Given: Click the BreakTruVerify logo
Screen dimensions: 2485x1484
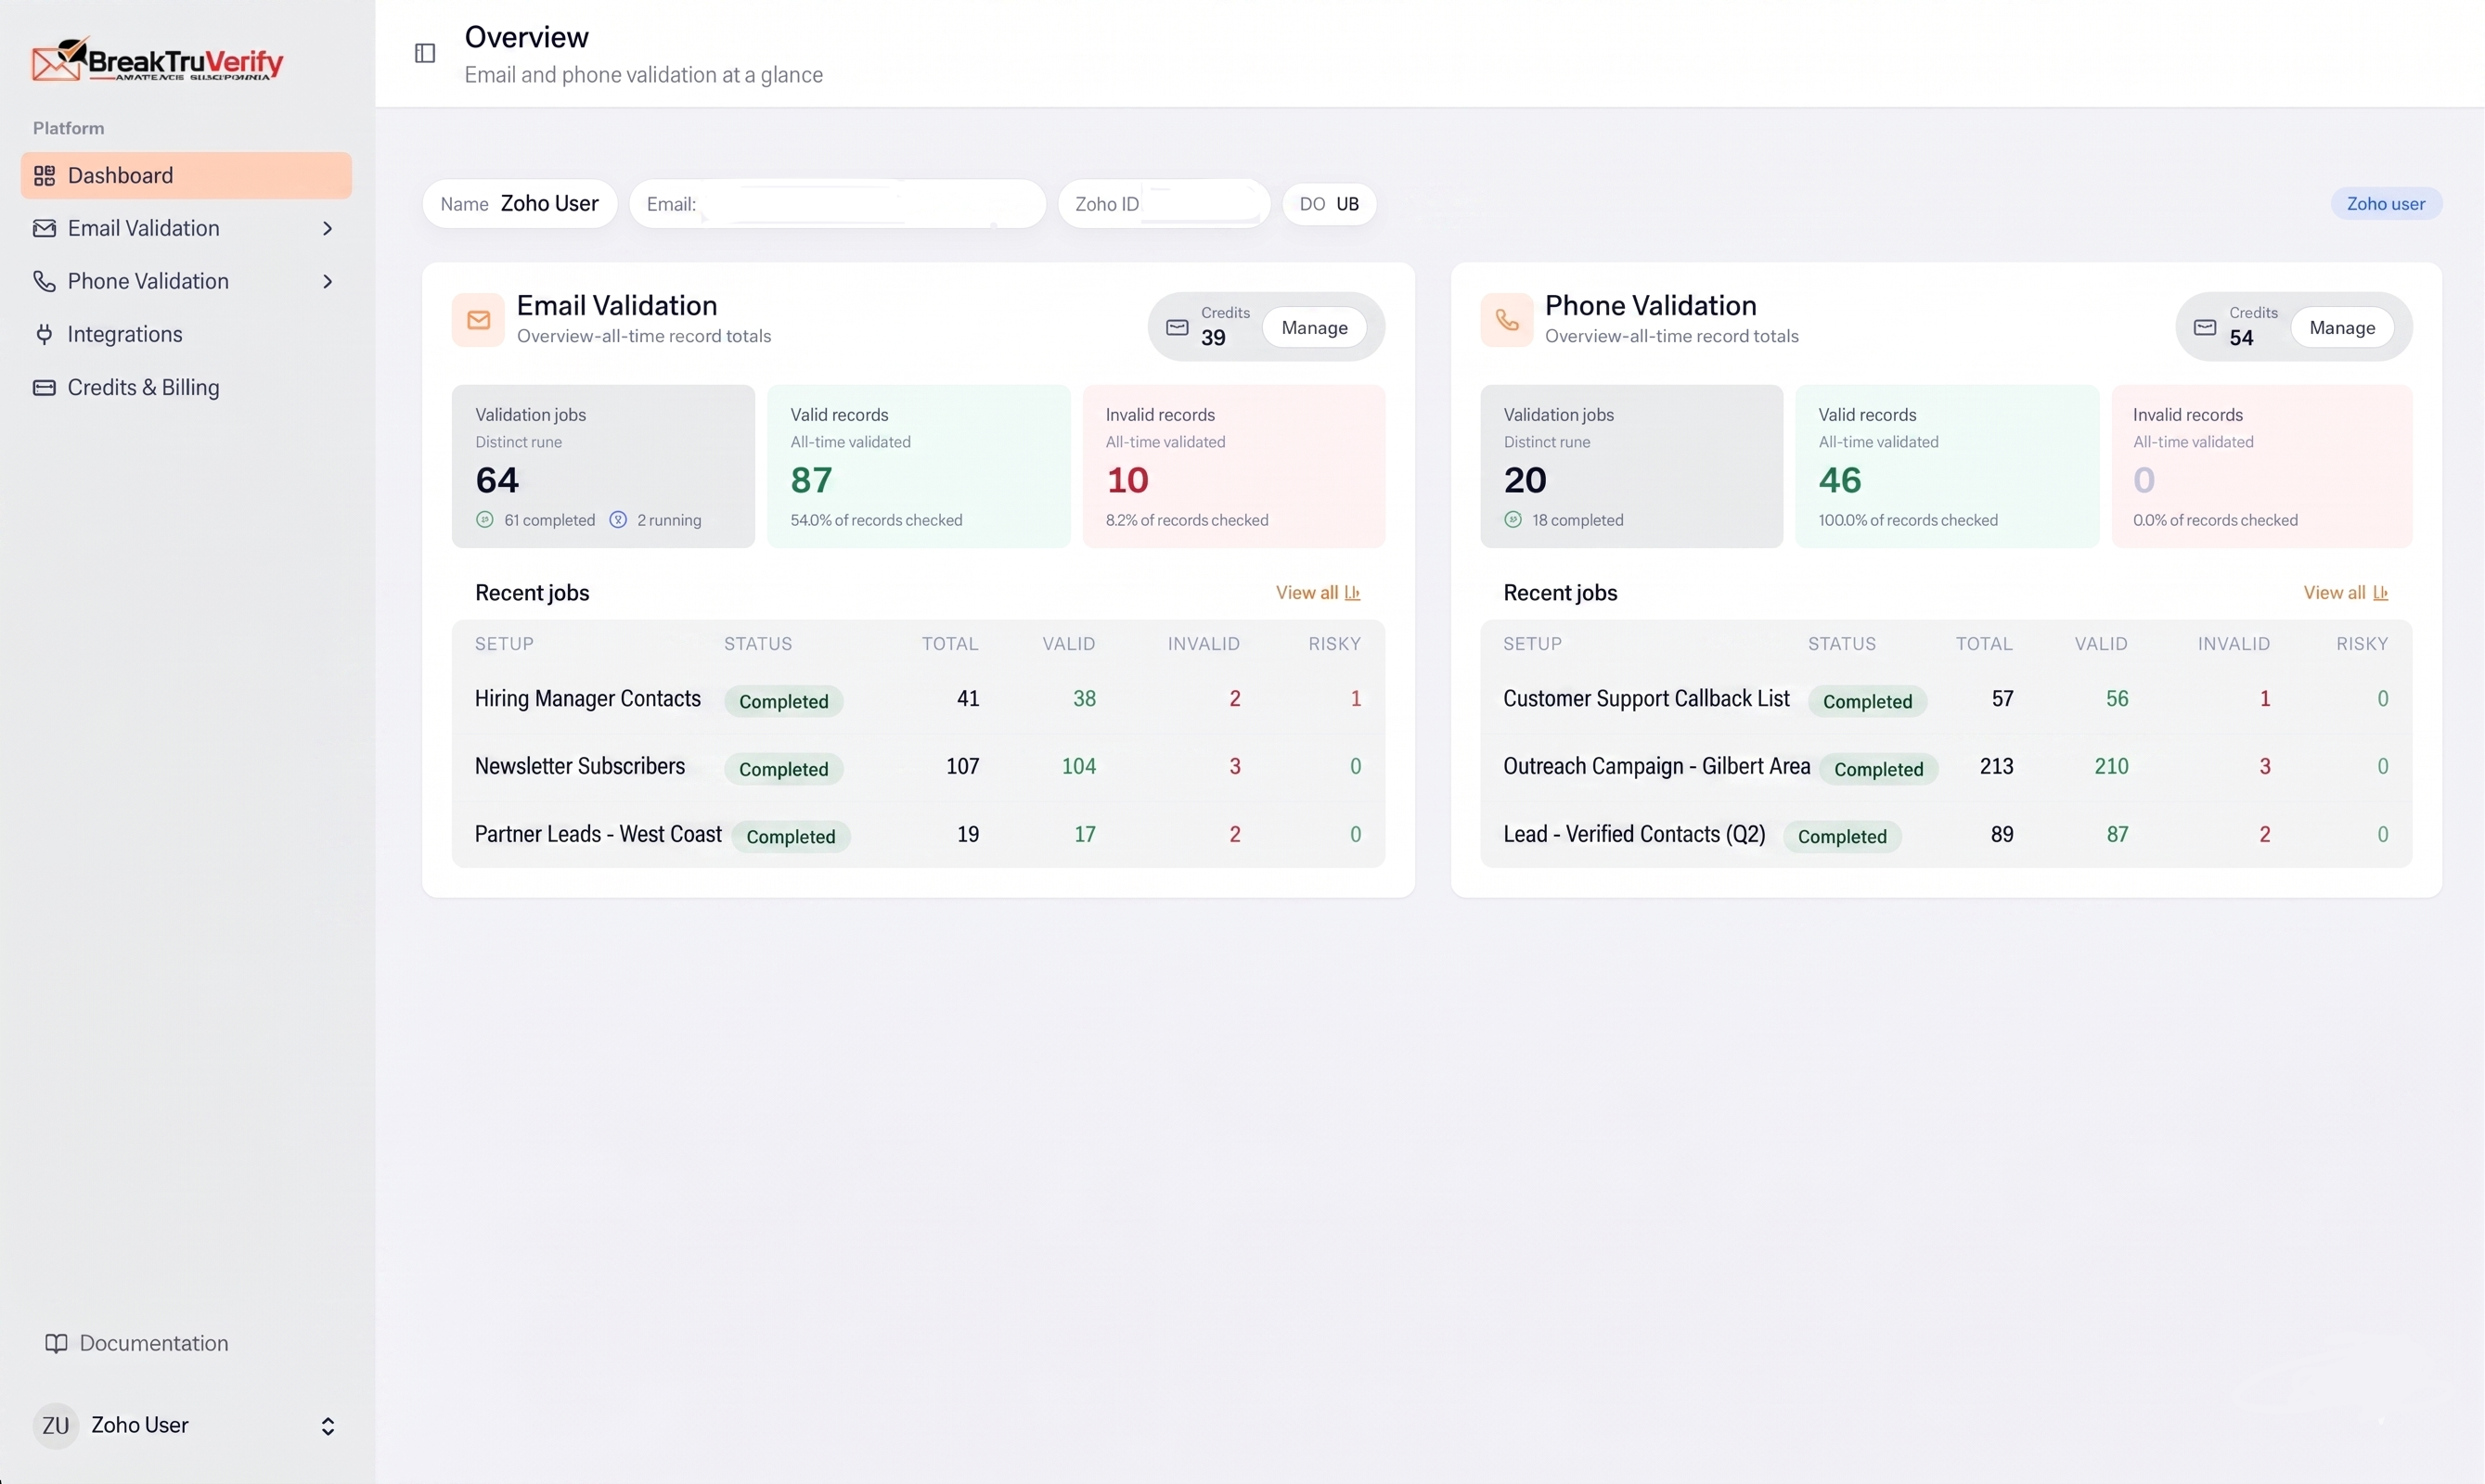Looking at the screenshot, I should point(157,60).
